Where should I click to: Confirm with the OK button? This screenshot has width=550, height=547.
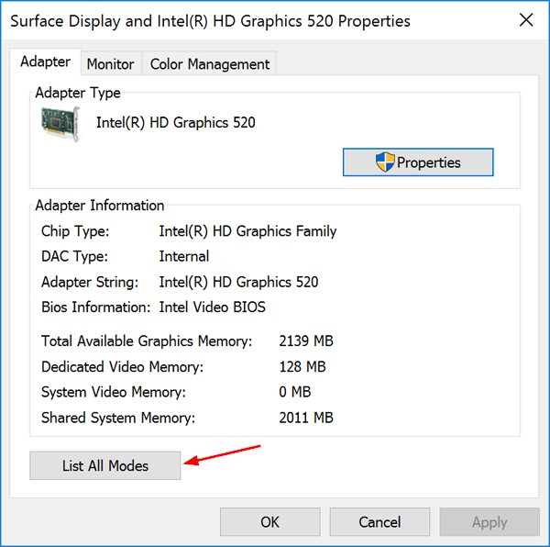269,522
